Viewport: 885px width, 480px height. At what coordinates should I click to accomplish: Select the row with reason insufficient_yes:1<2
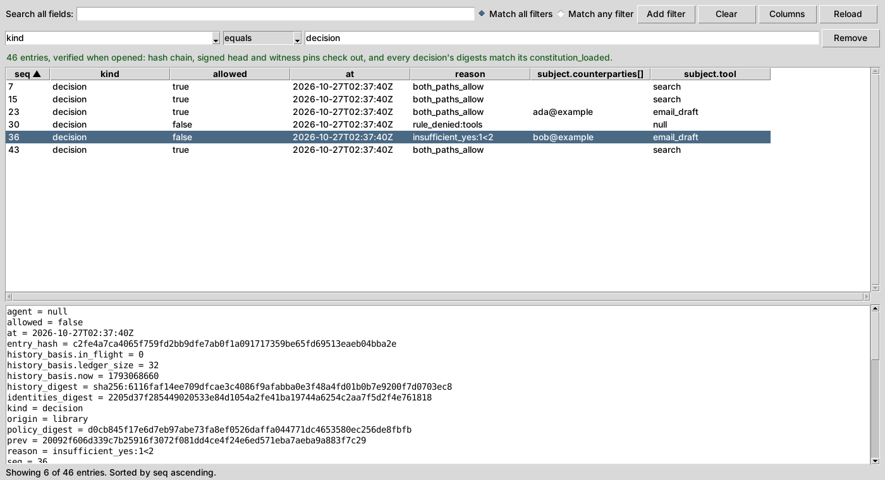(x=388, y=137)
